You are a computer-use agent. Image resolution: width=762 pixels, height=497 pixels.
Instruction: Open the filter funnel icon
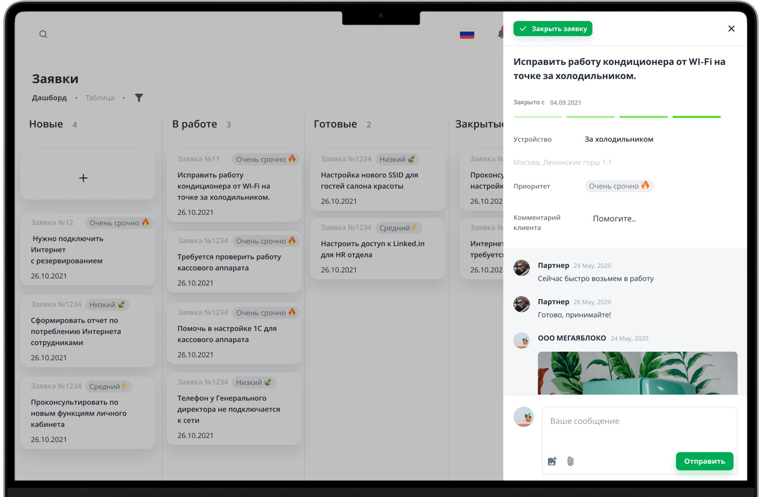coord(139,98)
